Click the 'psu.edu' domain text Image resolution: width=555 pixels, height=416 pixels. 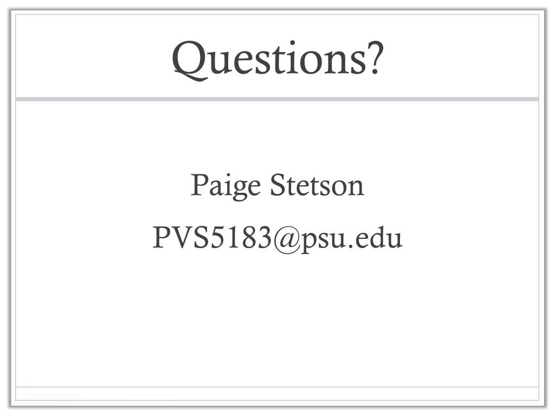(352, 239)
